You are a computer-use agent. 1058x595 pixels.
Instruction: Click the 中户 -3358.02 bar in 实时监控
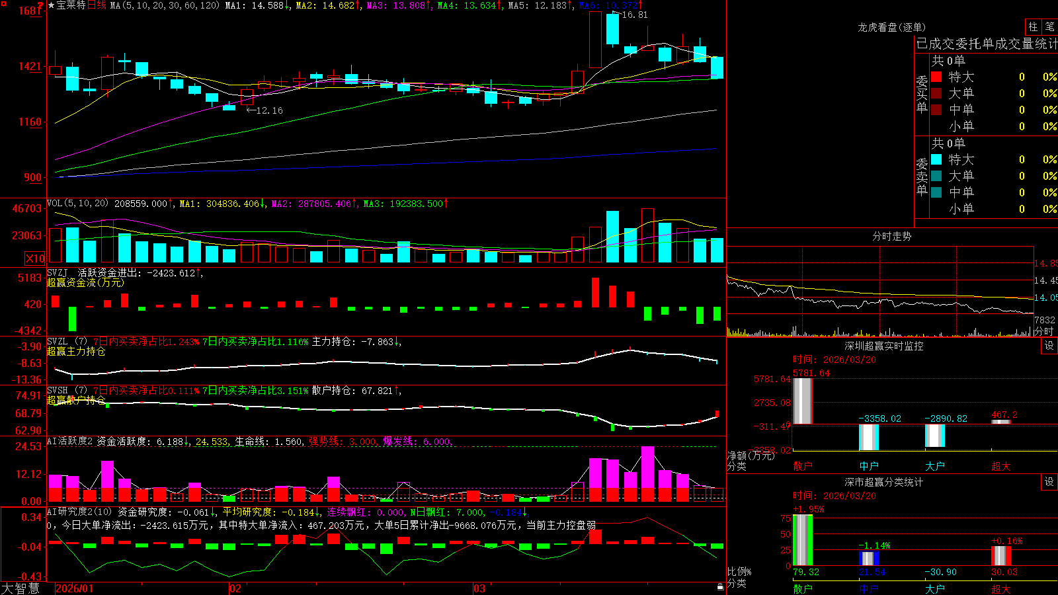pyautogui.click(x=869, y=437)
